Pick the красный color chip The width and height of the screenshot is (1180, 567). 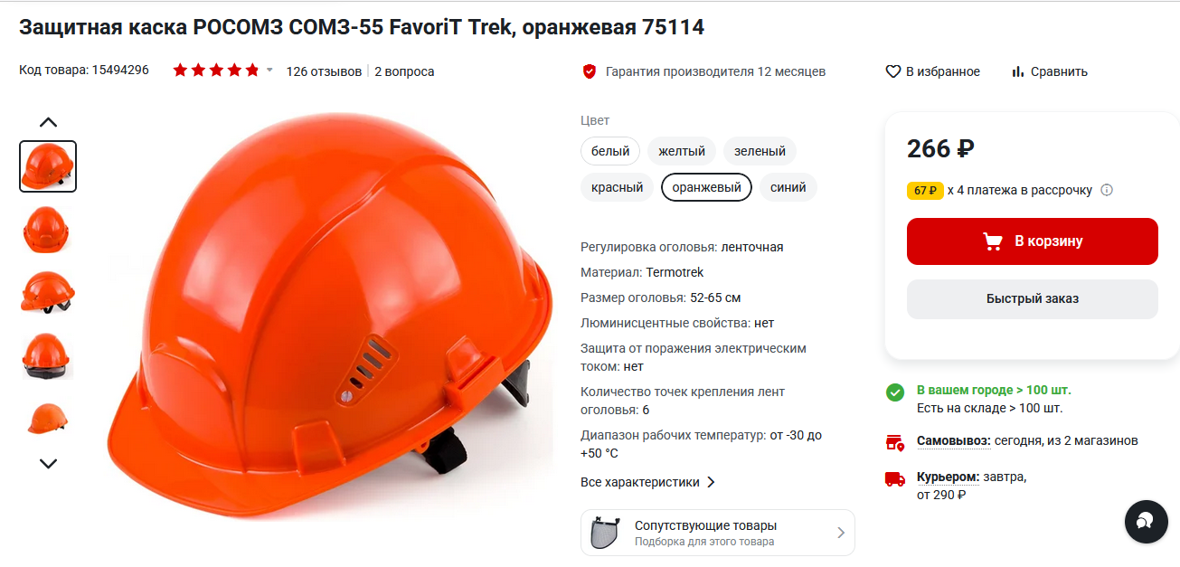617,187
